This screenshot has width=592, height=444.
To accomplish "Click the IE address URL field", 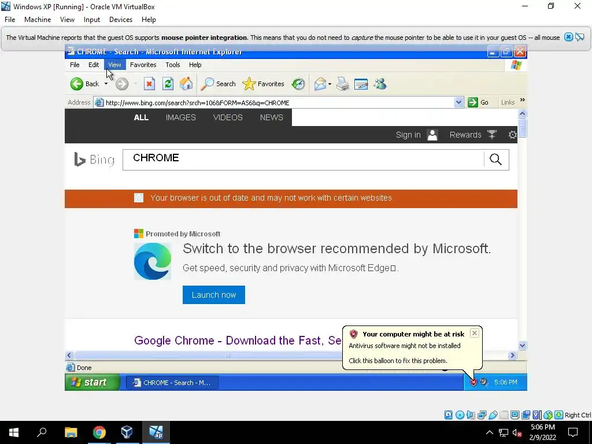I will point(279,103).
